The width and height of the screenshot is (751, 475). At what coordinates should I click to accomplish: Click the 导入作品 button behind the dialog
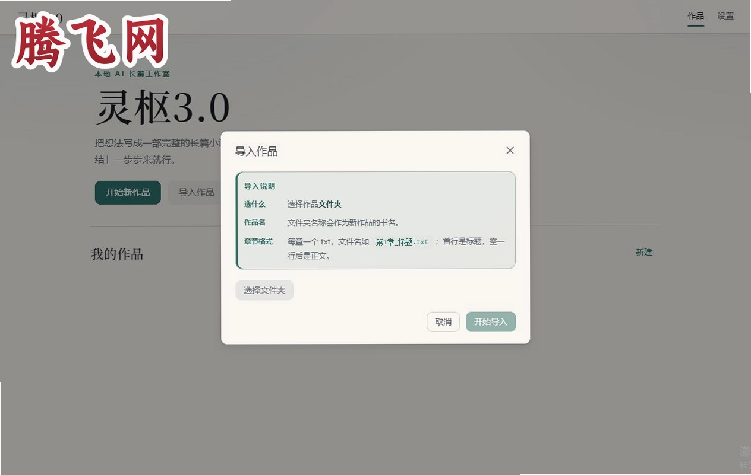196,193
